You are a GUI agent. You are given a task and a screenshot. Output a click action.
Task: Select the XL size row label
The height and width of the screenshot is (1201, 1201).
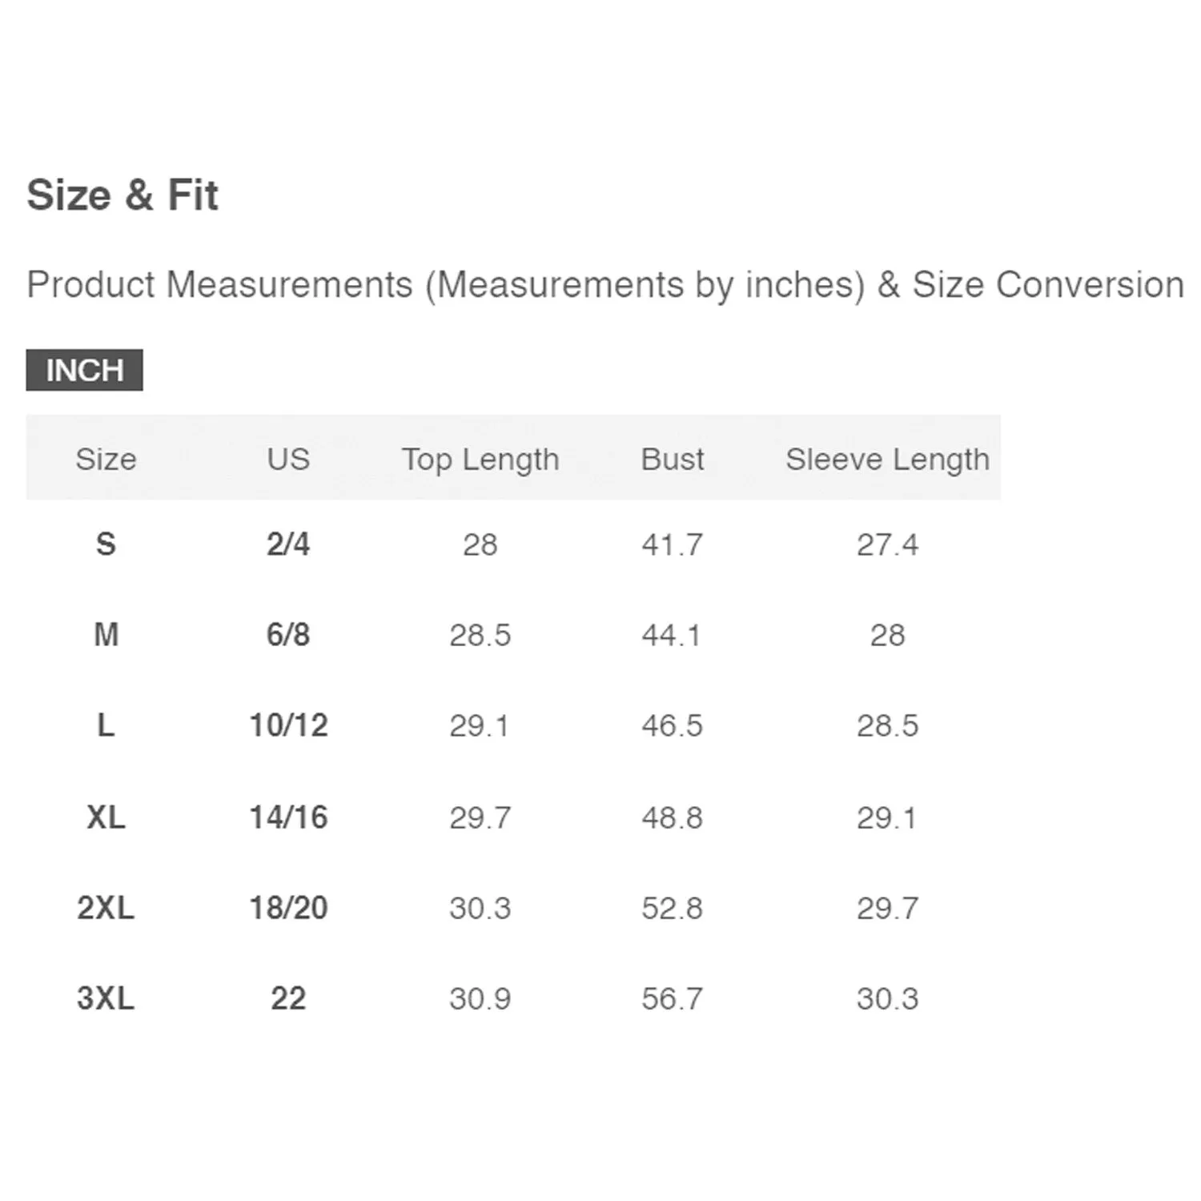106,817
